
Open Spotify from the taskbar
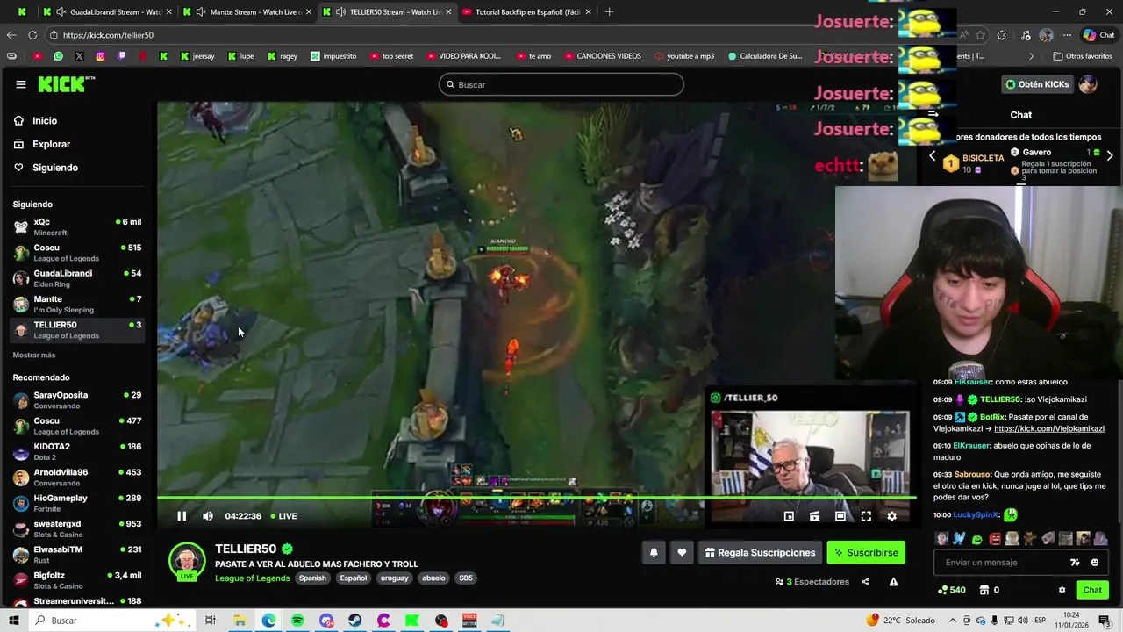click(x=297, y=621)
